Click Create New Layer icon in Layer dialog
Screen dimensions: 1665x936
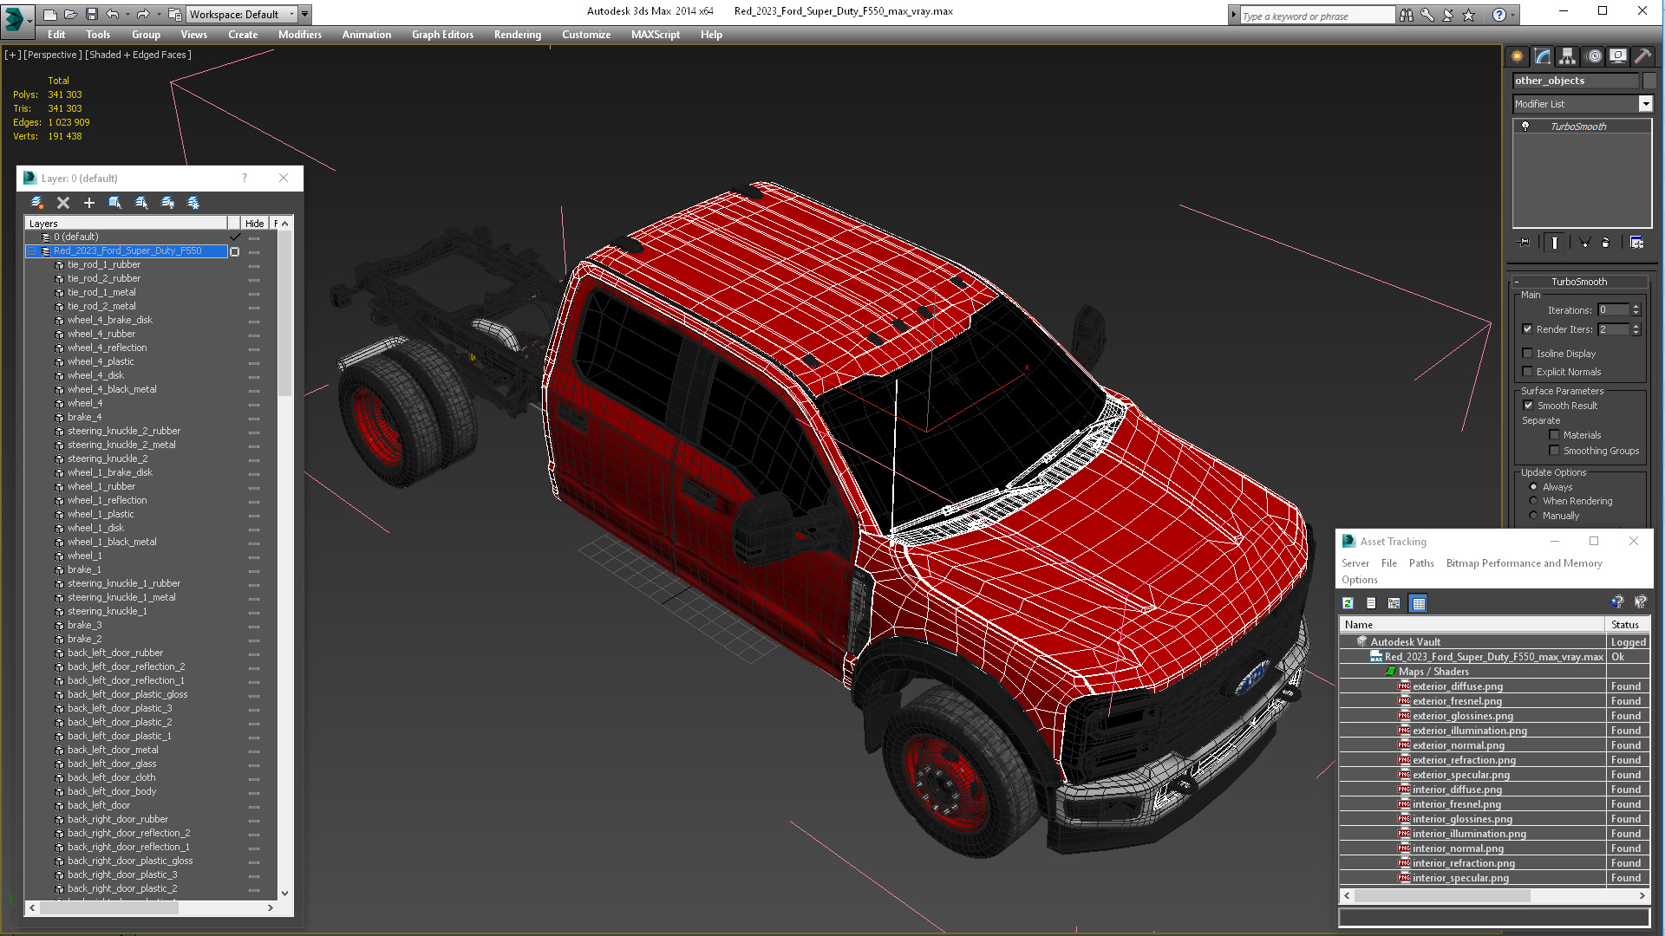point(37,203)
